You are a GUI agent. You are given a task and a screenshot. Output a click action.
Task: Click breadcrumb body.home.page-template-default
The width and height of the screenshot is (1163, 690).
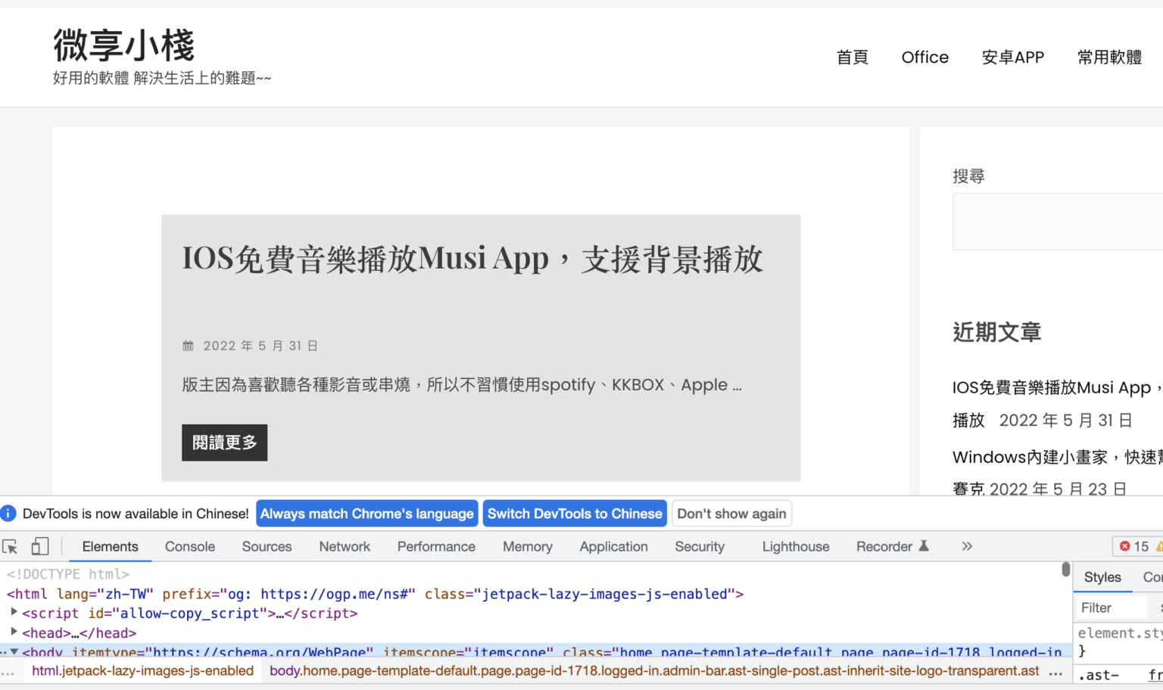[654, 671]
